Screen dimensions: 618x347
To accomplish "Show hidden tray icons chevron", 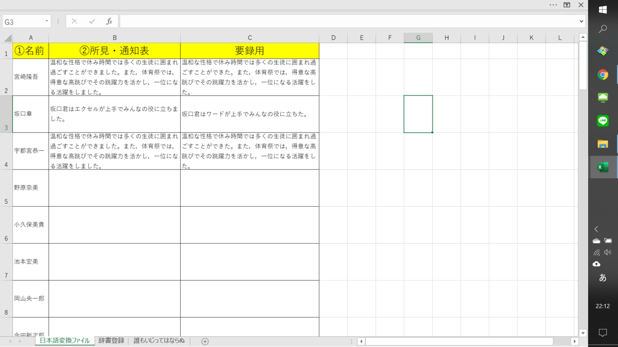I will [596, 229].
